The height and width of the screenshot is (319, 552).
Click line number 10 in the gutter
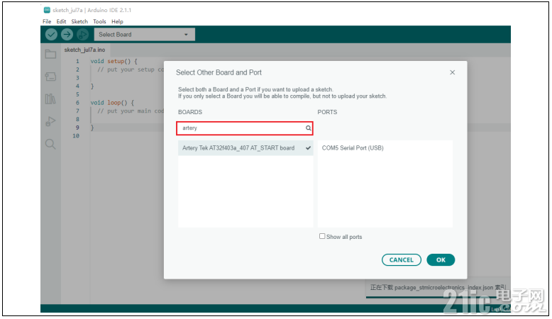[x=76, y=136]
